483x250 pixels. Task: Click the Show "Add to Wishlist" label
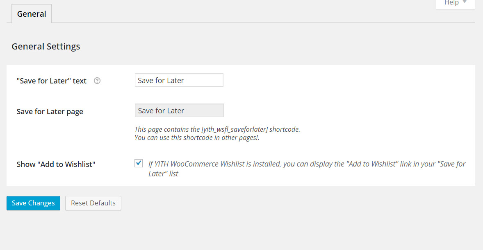(56, 164)
